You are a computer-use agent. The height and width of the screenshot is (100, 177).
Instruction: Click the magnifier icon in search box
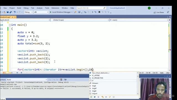105,8
